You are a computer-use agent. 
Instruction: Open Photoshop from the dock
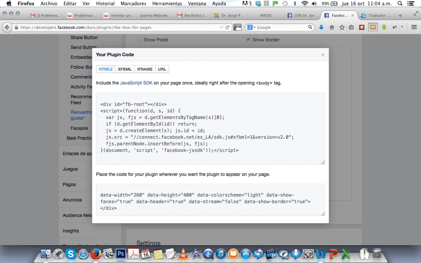coord(121,253)
